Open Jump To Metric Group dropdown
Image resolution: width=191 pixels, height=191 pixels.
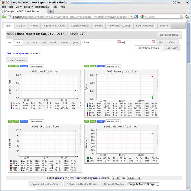click(x=143, y=184)
